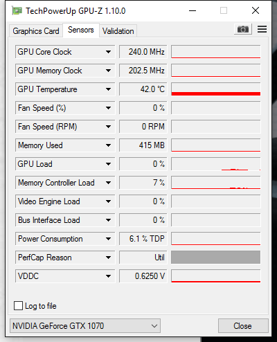Open the PerfCap Reason dropdown

click(x=108, y=258)
